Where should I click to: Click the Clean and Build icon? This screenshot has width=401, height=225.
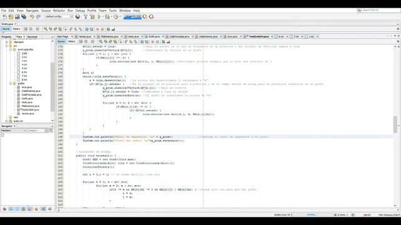tap(92, 17)
